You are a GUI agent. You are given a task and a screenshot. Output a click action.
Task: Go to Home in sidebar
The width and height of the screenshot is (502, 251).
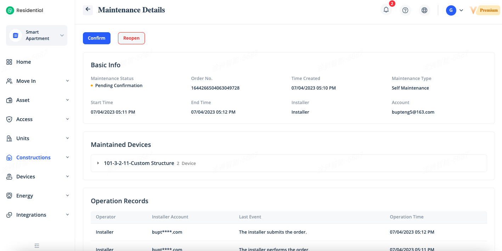point(23,62)
